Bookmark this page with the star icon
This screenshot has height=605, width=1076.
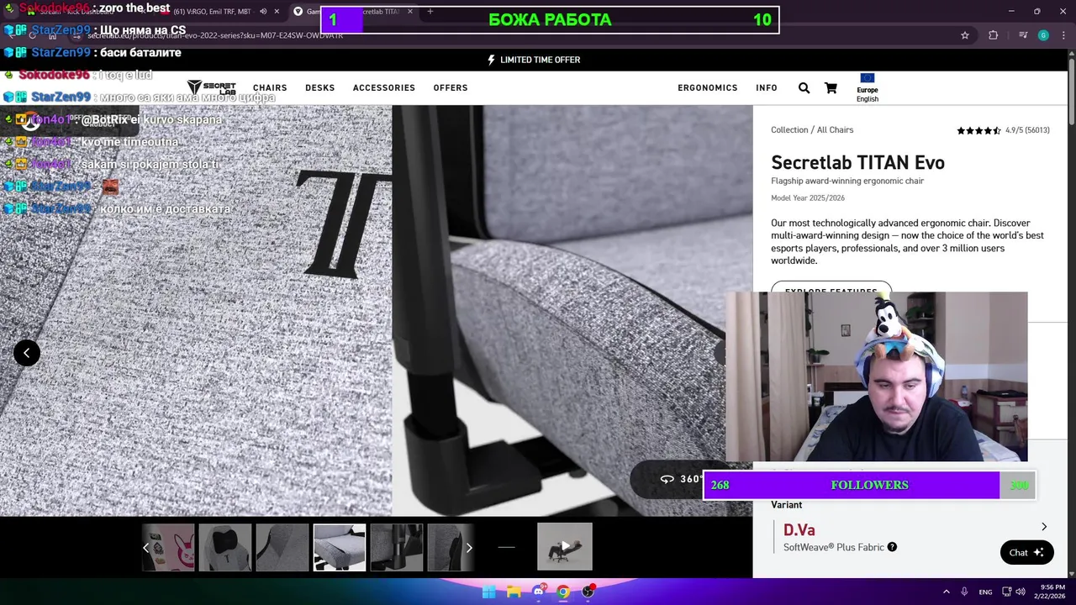tap(965, 35)
